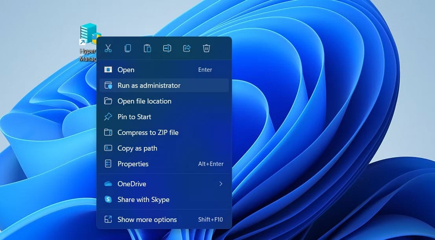Choose Open from the context menu
Screen dimensions: 435x240
[x=164, y=70]
